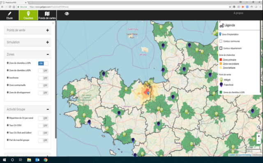
Task: Enable the Taux CA COM switch
Action: point(43,126)
